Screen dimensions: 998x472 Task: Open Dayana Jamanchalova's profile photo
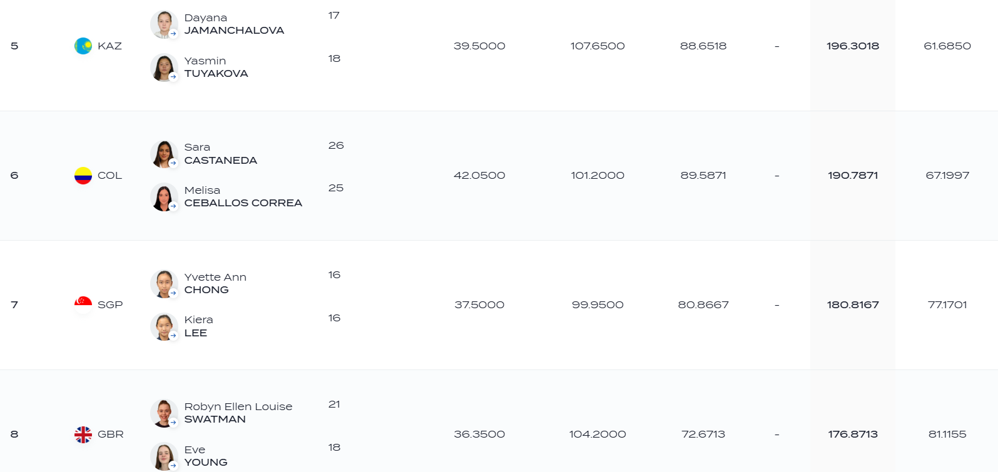click(164, 24)
